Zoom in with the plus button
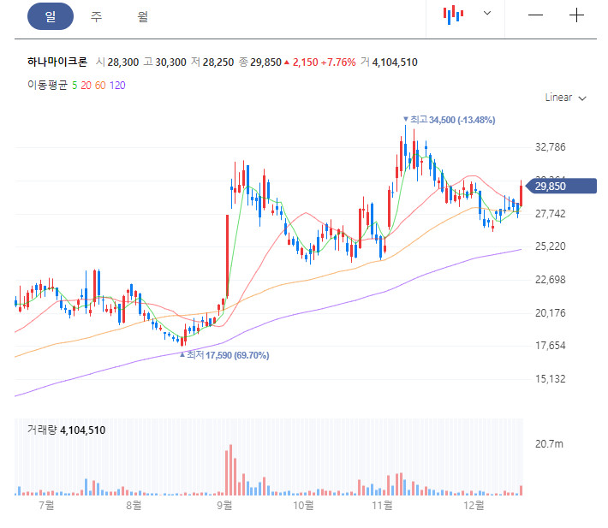Viewport: 608px width, 528px height. pyautogui.click(x=576, y=15)
